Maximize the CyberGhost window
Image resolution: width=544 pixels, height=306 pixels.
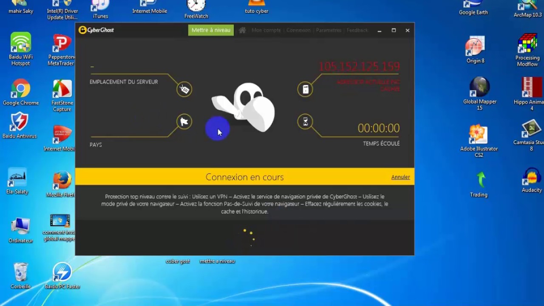394,30
